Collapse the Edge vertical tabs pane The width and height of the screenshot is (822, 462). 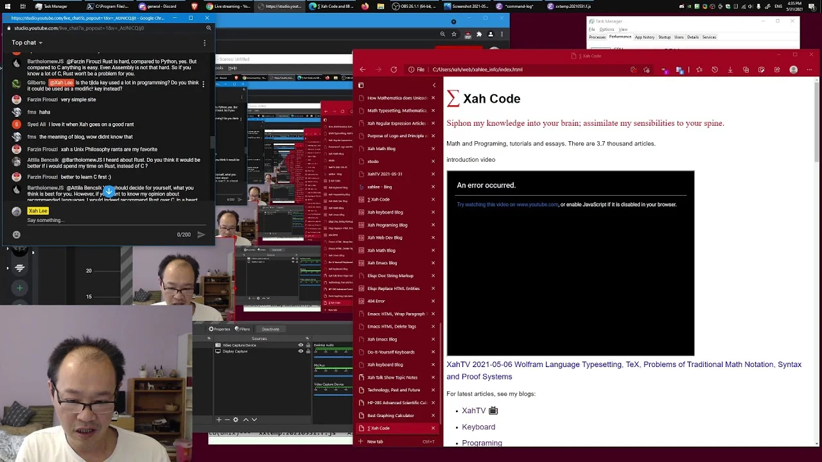coord(433,85)
